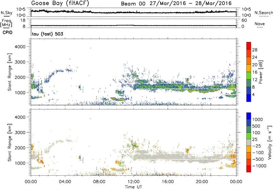Click the 100 tick on the velocity colorbar
Viewport: 273px width, 189px height.
coord(256,133)
